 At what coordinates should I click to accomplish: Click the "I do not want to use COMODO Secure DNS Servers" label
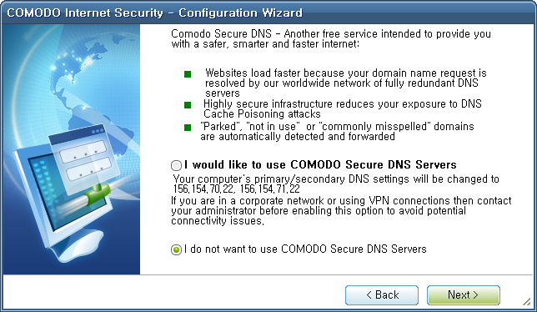(305, 249)
